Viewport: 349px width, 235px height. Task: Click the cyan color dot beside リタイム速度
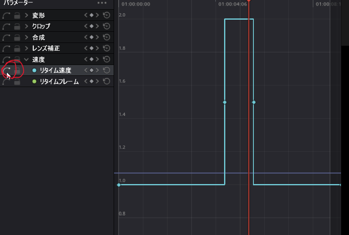(34, 71)
